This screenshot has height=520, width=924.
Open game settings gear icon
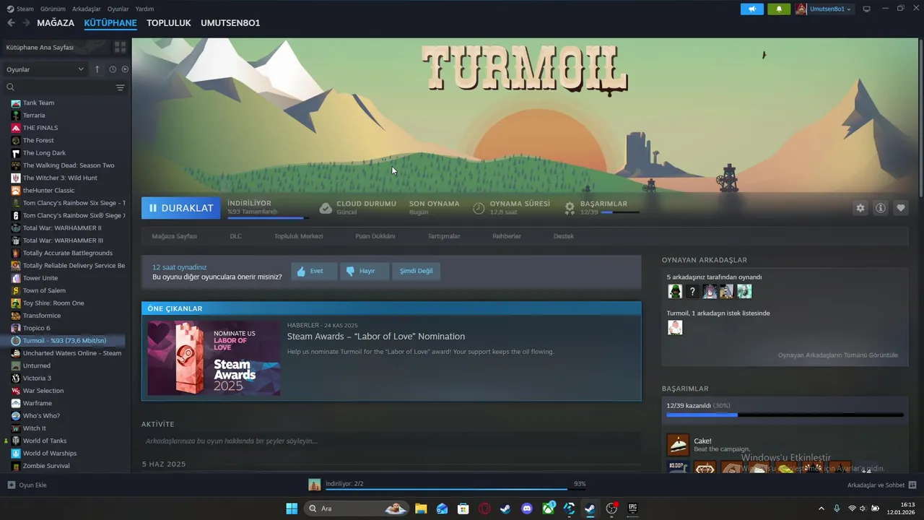point(860,208)
